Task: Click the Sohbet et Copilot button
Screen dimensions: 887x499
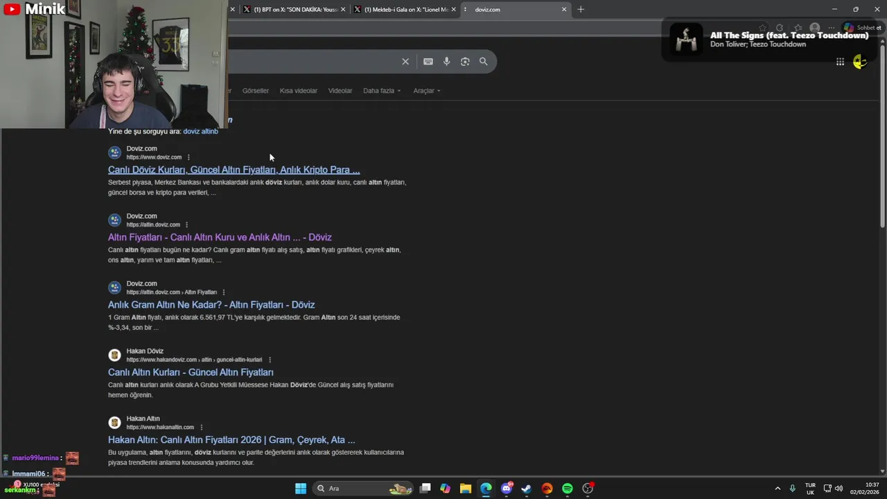Action: pos(863,28)
